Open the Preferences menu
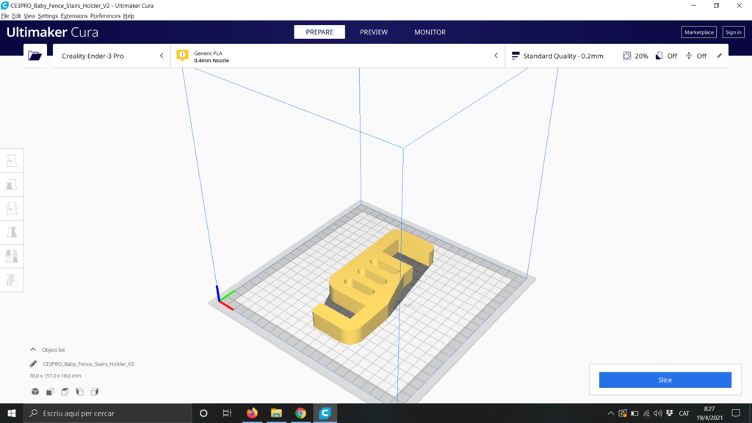 point(105,16)
